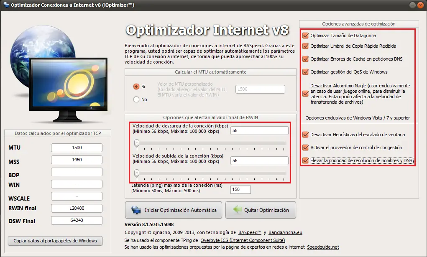Image resolution: width=427 pixels, height=257 pixels.
Task: Disable "Optimizar Errores de Caché en peticiones DNS"
Action: [305, 59]
